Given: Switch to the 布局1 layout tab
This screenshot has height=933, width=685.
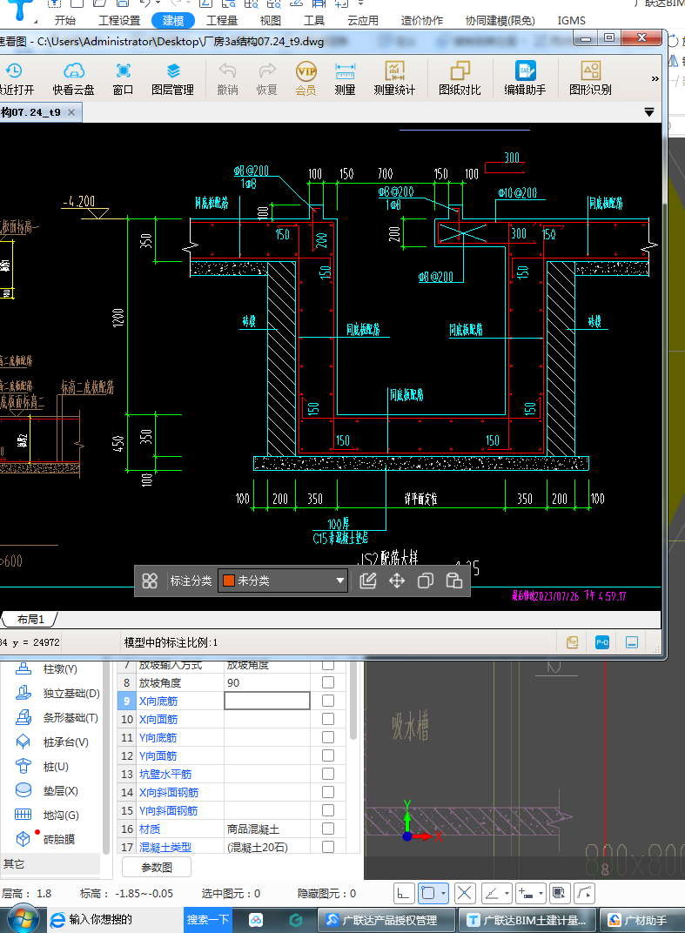Looking at the screenshot, I should [x=30, y=620].
